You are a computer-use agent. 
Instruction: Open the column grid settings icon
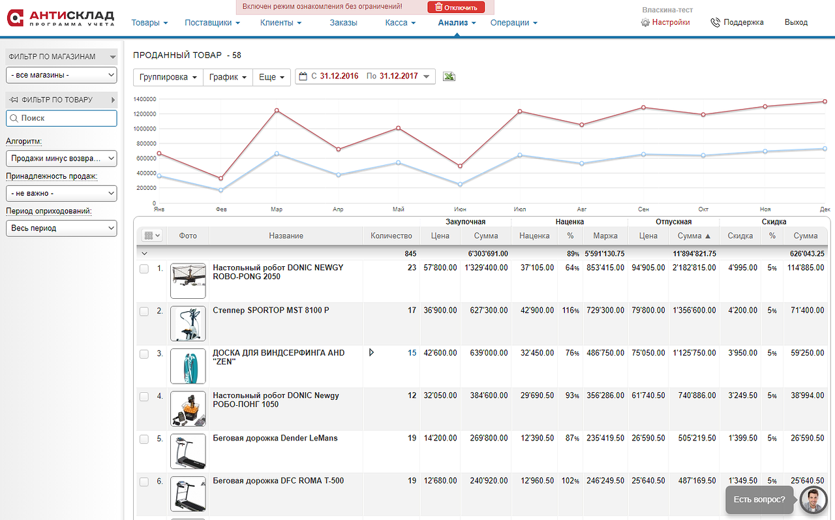(152, 236)
